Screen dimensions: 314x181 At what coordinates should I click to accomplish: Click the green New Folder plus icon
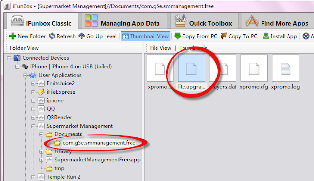tap(13, 36)
